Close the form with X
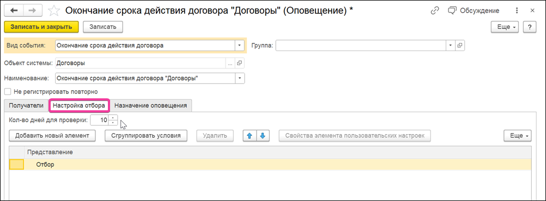 (532, 11)
